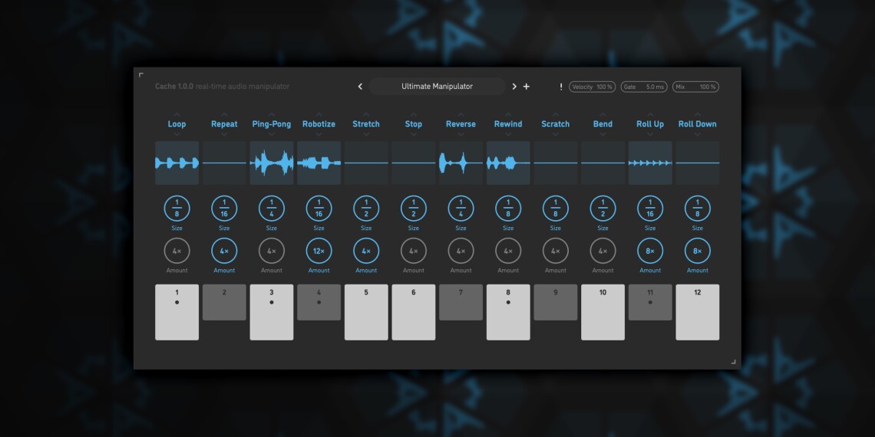Toggle the Robotize 12× Amount knob
875x437 pixels.
coord(319,251)
